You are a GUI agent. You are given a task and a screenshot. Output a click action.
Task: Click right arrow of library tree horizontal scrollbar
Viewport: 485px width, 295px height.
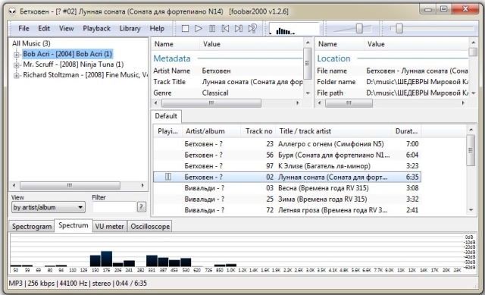click(x=142, y=186)
